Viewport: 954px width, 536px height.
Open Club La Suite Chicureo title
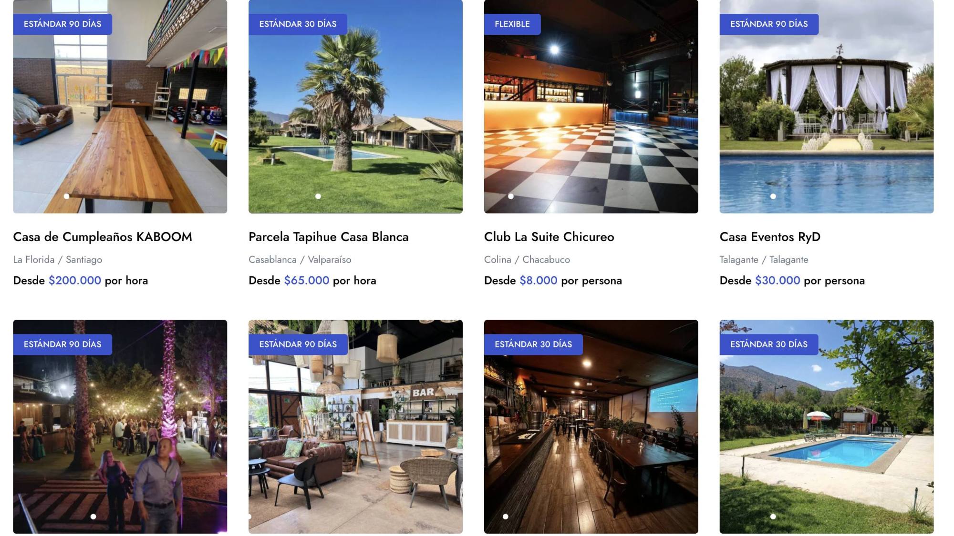[x=549, y=237]
